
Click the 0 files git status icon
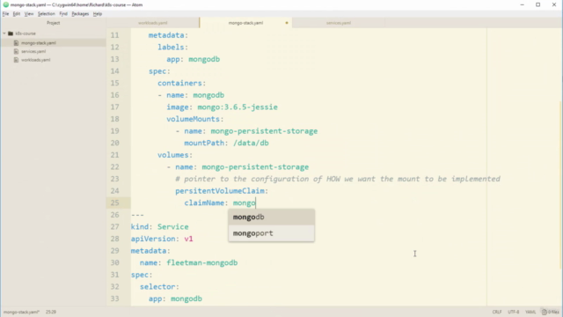pos(551,312)
